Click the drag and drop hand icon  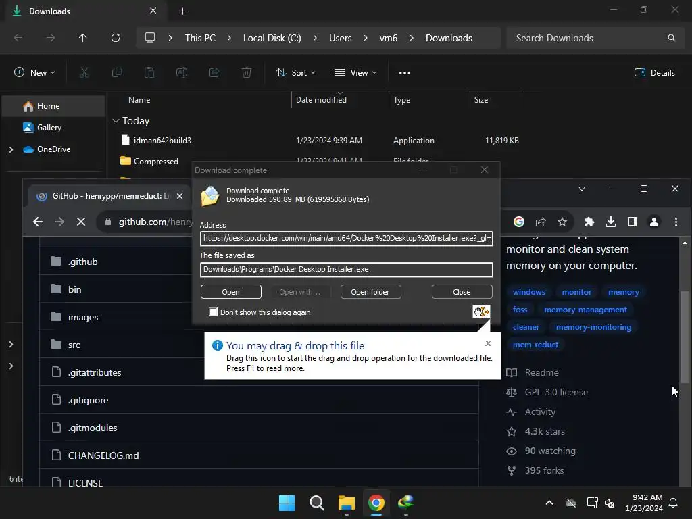point(481,312)
